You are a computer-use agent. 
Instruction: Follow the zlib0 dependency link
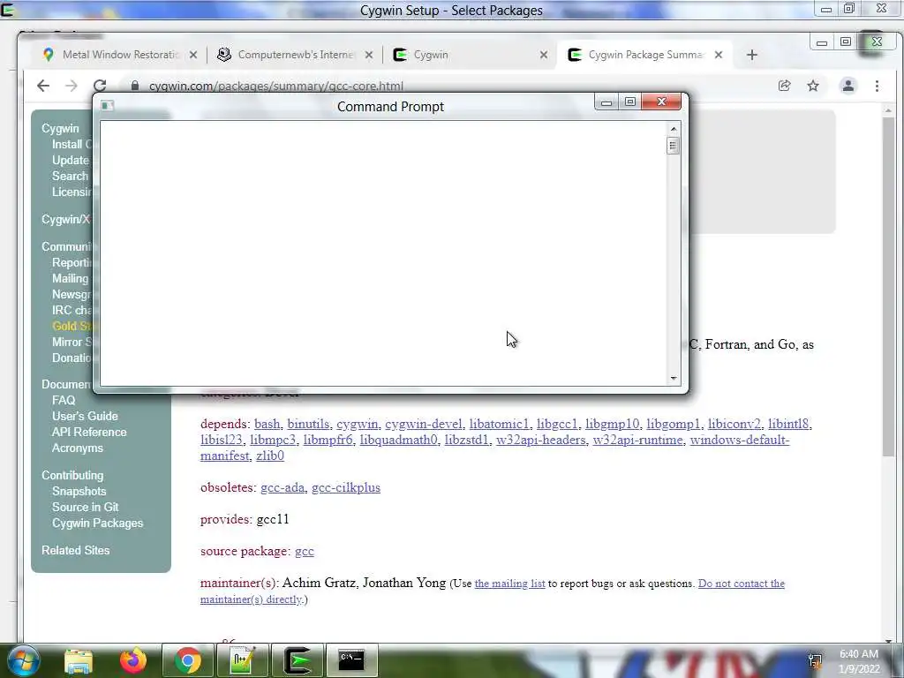click(x=270, y=456)
